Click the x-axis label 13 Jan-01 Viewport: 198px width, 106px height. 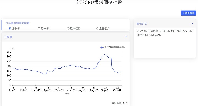coord(13,89)
